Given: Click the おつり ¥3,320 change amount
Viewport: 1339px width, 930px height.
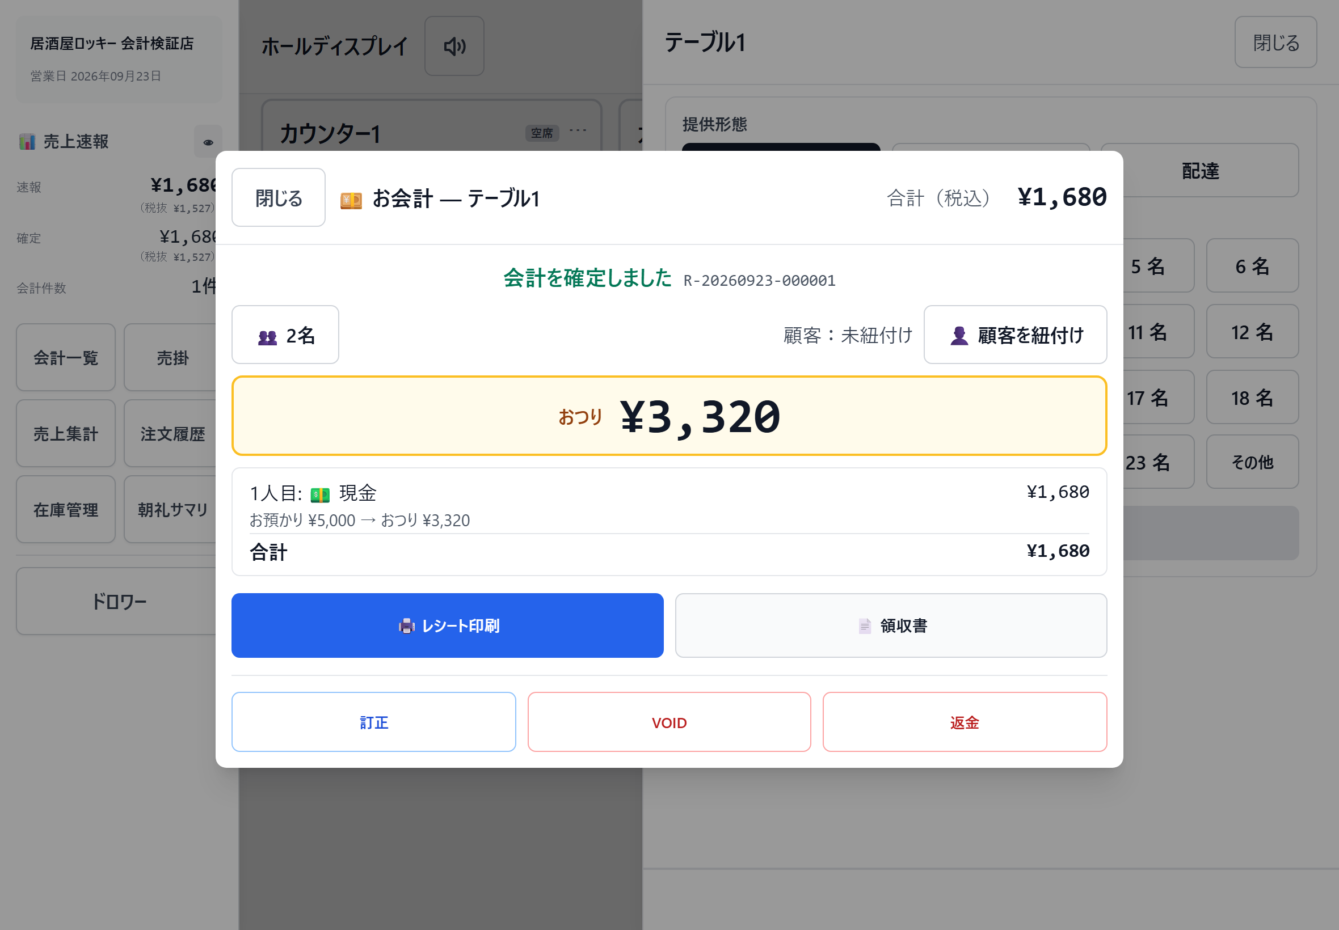Looking at the screenshot, I should pos(669,416).
